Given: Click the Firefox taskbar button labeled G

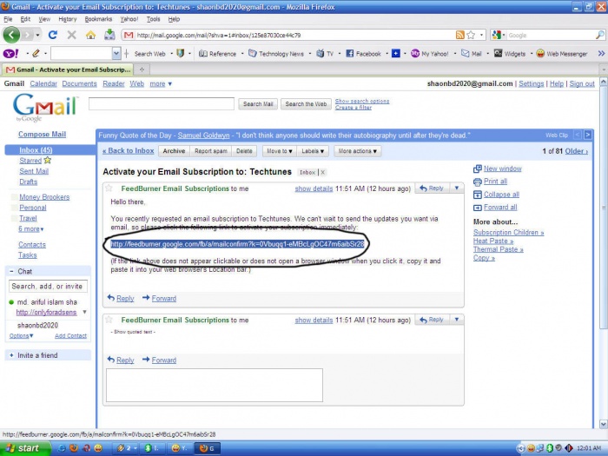Looking at the screenshot, I should click(x=207, y=448).
